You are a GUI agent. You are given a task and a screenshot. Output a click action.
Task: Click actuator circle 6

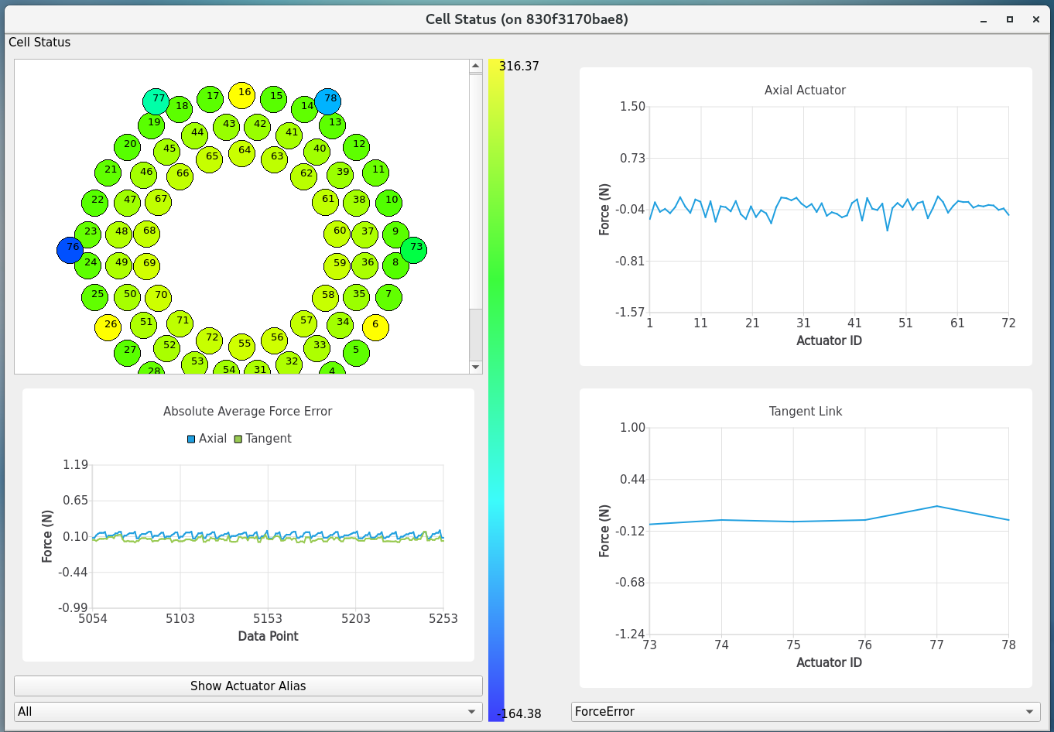coord(375,327)
